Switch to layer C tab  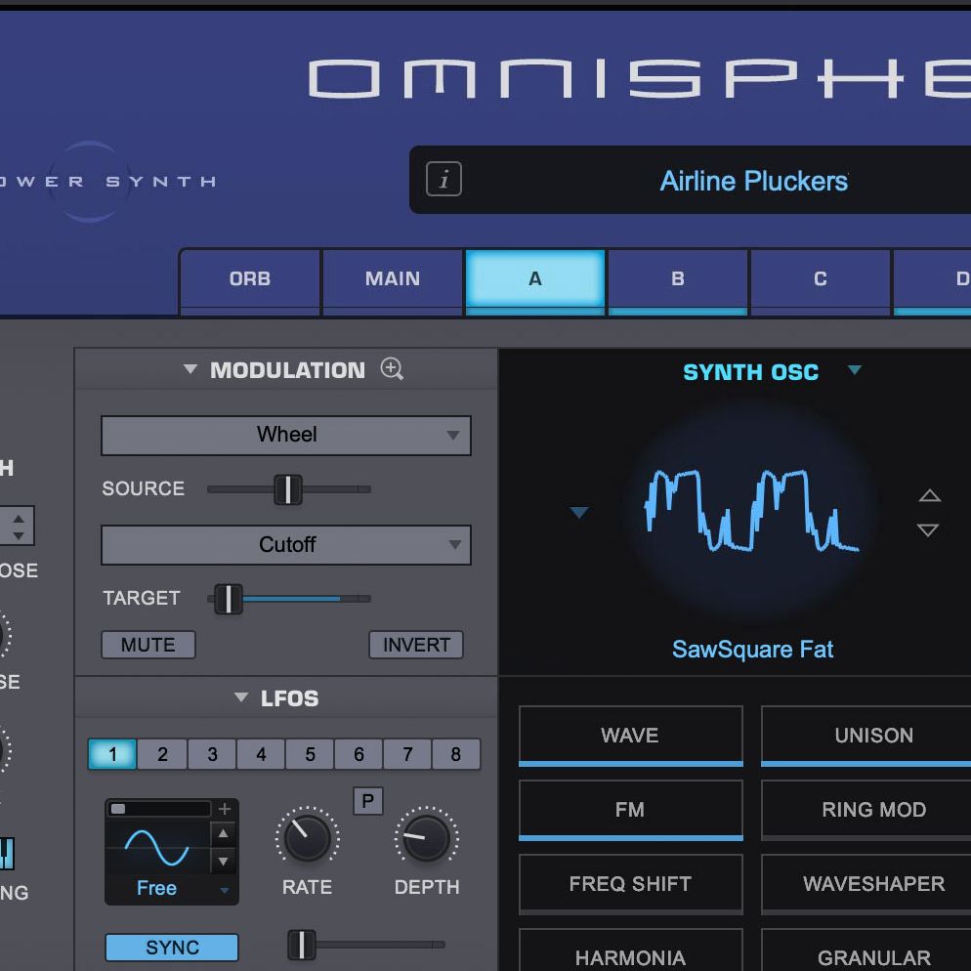tap(820, 278)
